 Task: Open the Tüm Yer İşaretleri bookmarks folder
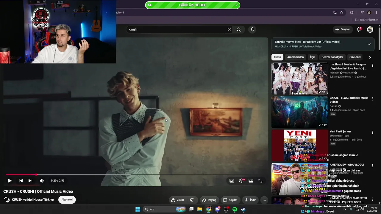coord(367,20)
